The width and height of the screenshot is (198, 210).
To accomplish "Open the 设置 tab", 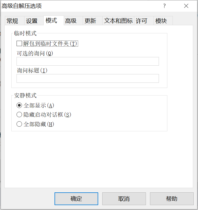I will (x=32, y=21).
